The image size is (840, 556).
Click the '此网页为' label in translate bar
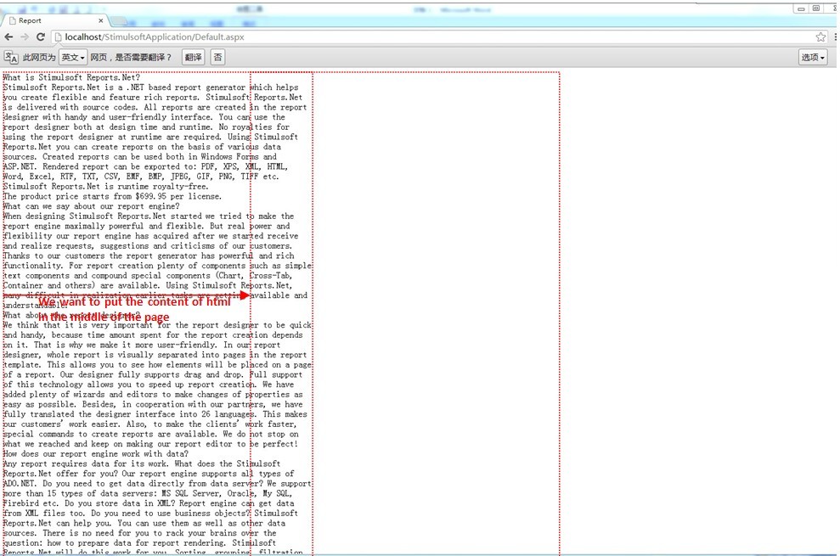tap(39, 58)
